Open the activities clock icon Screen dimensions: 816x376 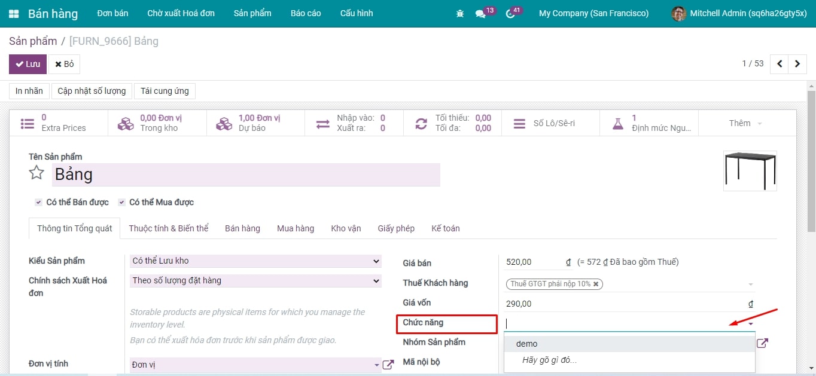(x=510, y=13)
